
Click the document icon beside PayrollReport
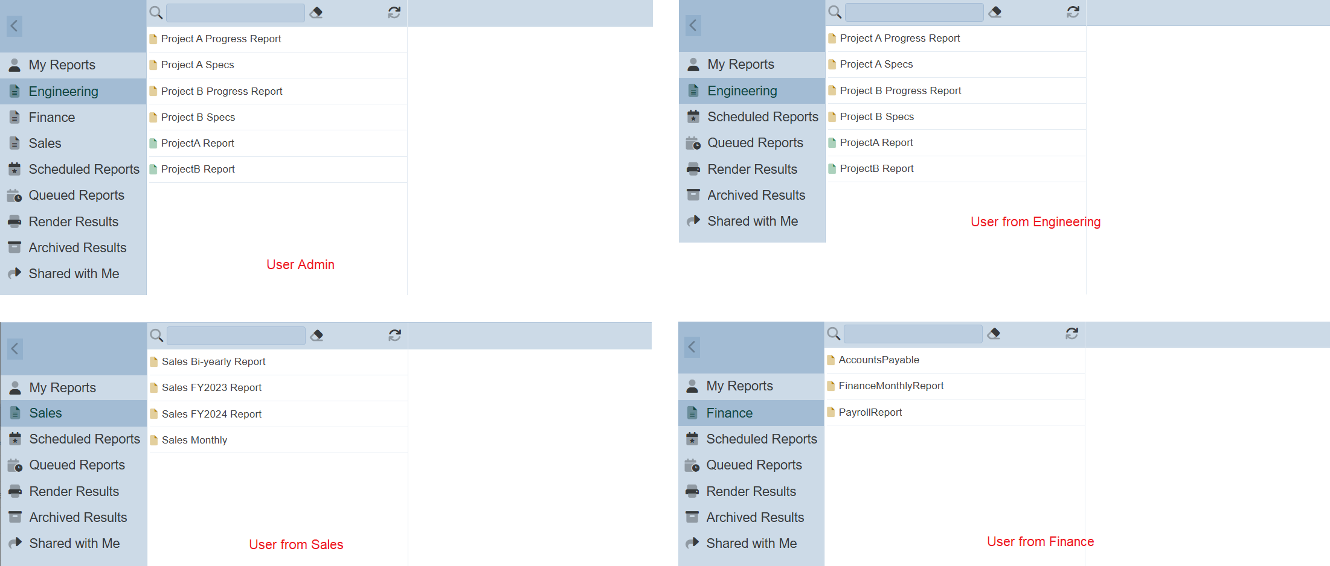(831, 413)
